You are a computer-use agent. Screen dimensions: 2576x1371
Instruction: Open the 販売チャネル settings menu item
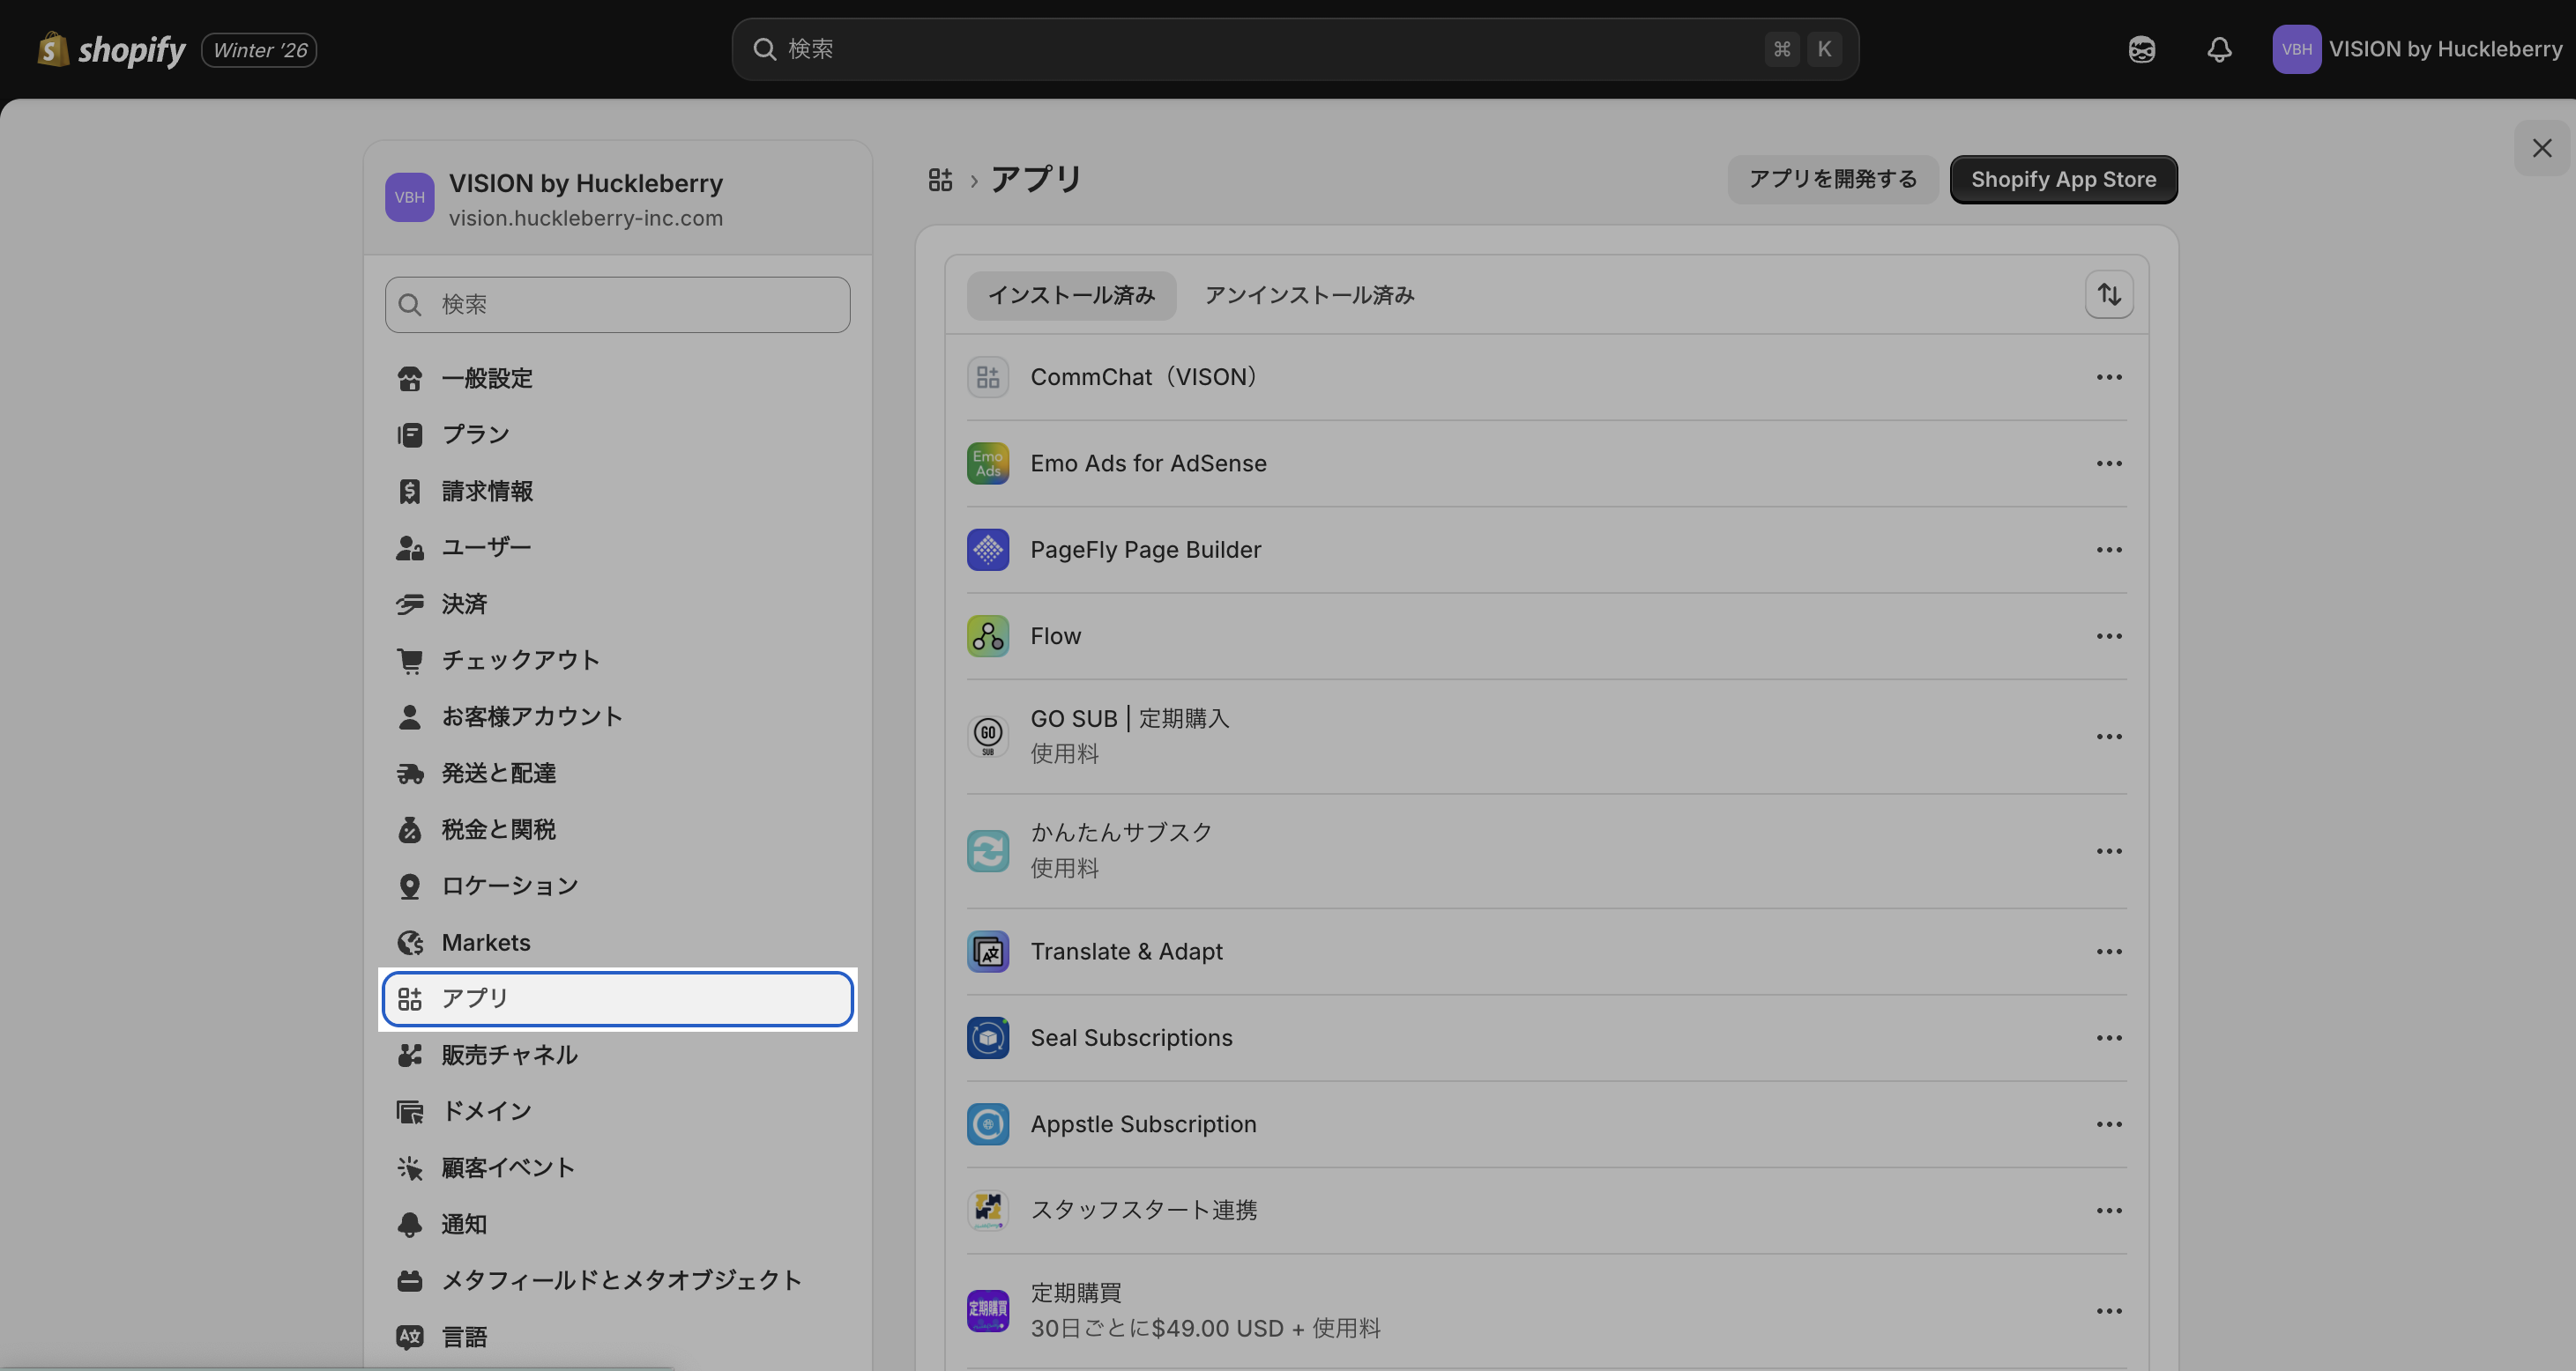coord(509,1056)
